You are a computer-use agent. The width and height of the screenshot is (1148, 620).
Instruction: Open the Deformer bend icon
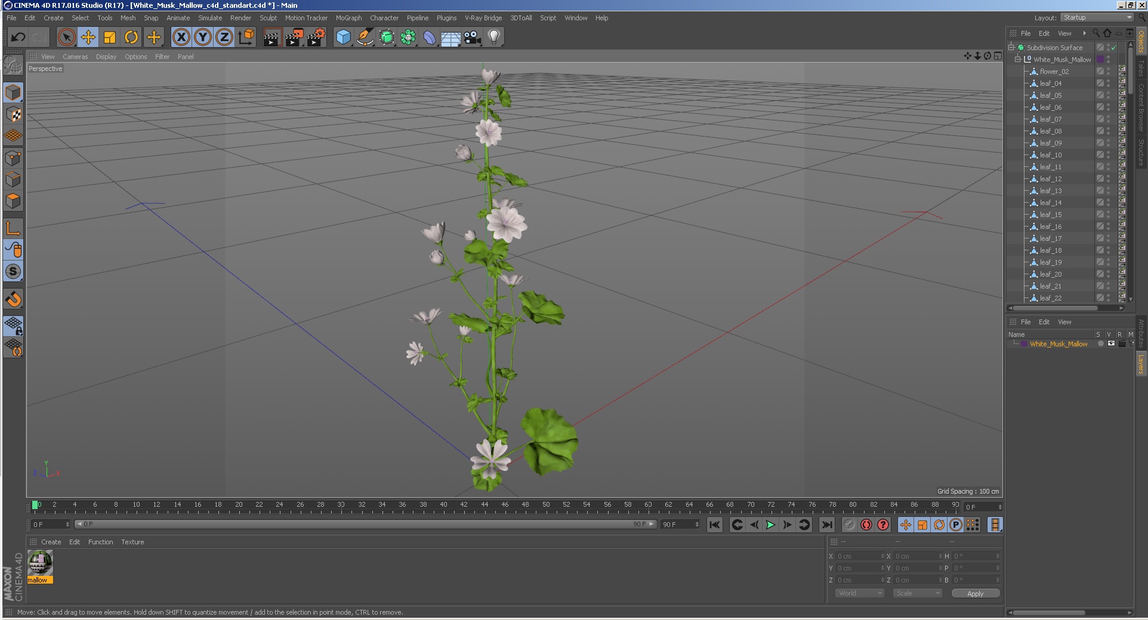(x=430, y=38)
